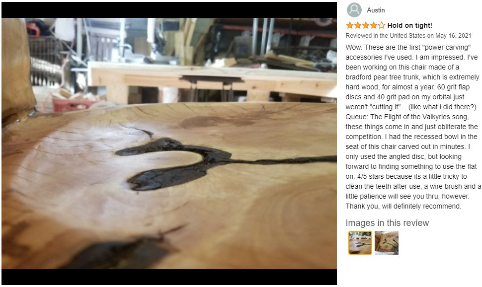Click the empty fifth rating star
482x287 pixels.
382,25
